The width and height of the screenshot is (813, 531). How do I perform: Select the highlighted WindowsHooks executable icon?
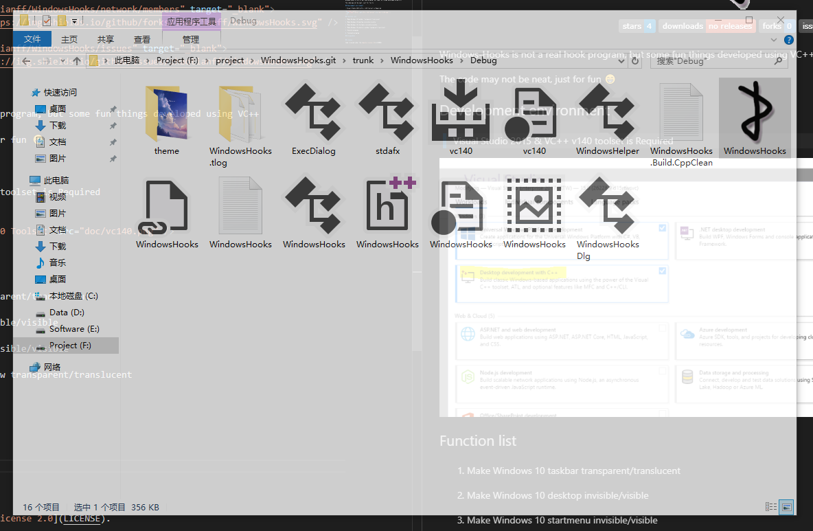[x=755, y=118]
